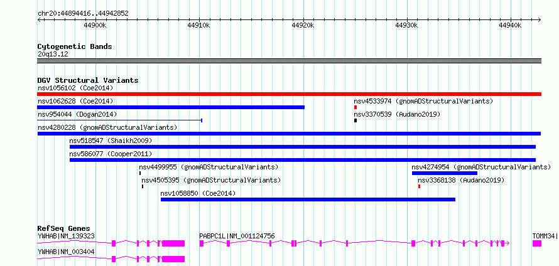Viewport: 559px width, 266px height.
Task: Click the thin nsv954044 Dogan2014 variant line
Action: click(x=120, y=120)
